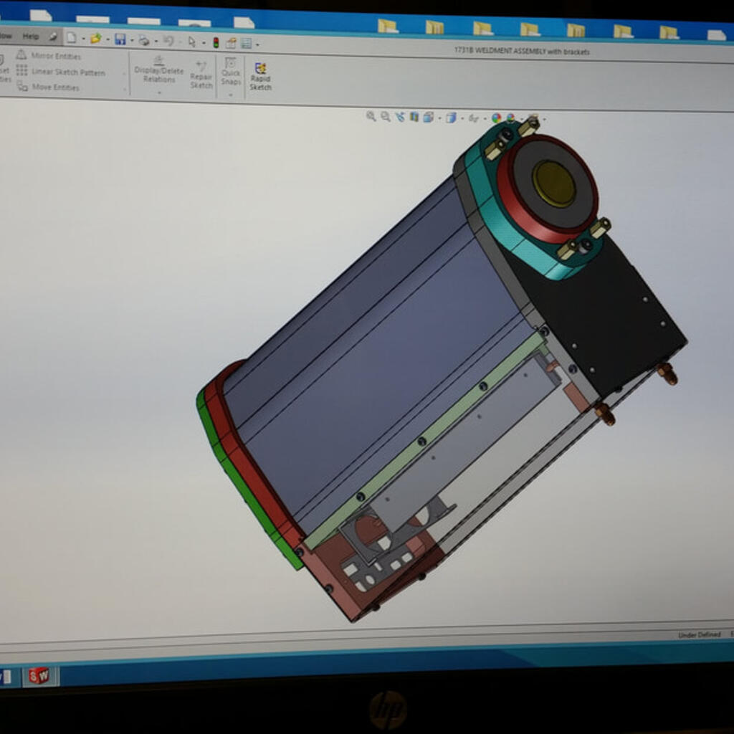Expand the Select tool dropdown arrow
The height and width of the screenshot is (734, 734).
click(x=204, y=43)
